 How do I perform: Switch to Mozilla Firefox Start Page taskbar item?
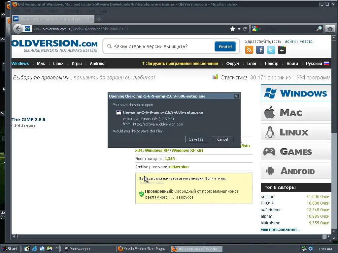click(x=143, y=249)
